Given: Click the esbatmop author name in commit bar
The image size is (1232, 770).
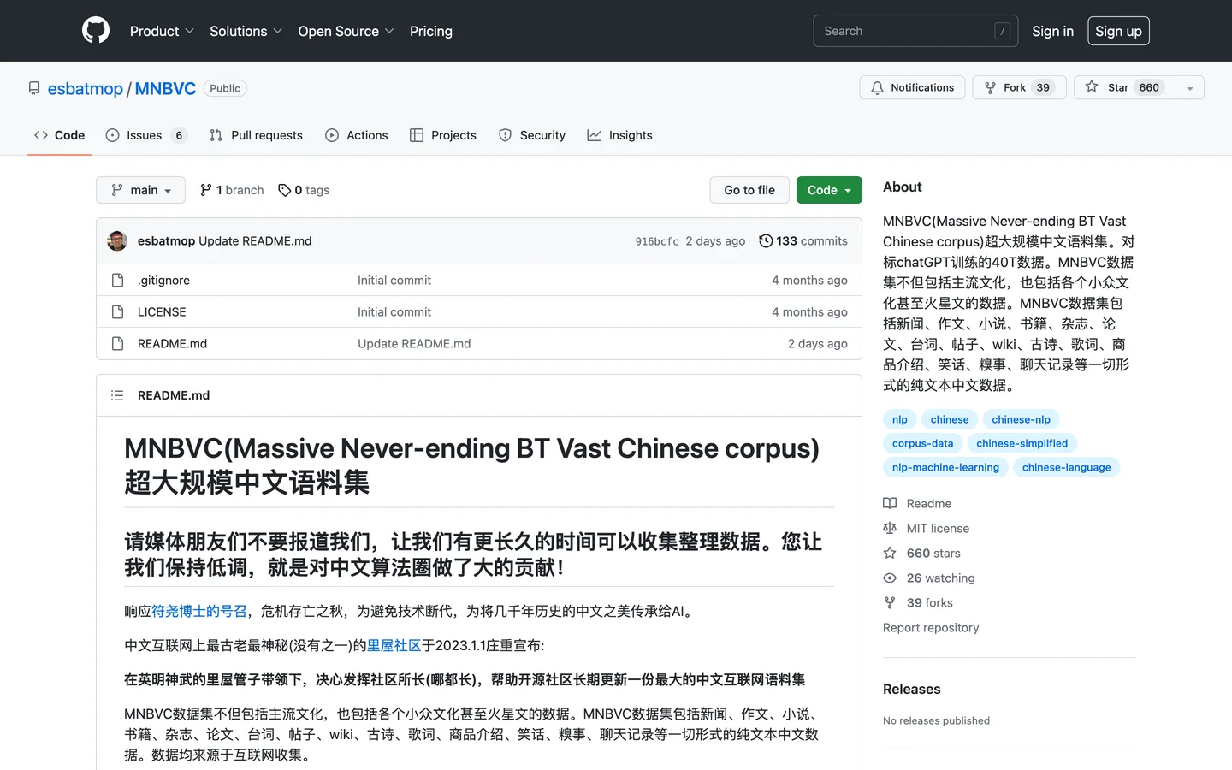Looking at the screenshot, I should click(166, 241).
